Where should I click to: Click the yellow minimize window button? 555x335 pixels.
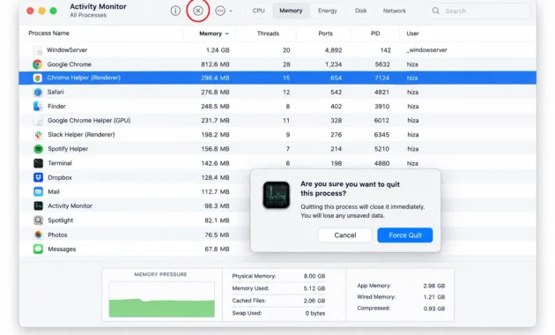41,11
